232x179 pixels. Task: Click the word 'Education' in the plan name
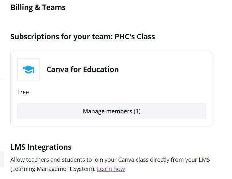tap(101, 70)
